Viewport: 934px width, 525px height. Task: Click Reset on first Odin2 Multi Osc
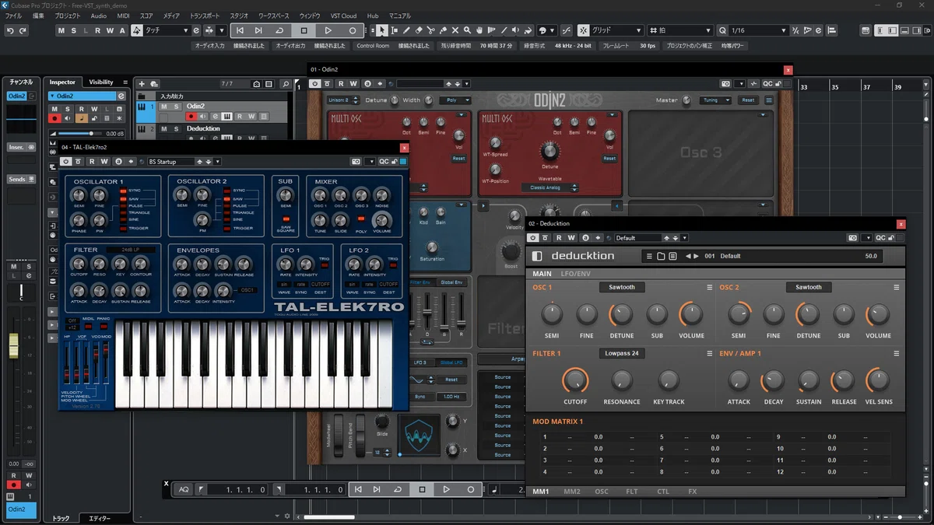click(x=458, y=159)
